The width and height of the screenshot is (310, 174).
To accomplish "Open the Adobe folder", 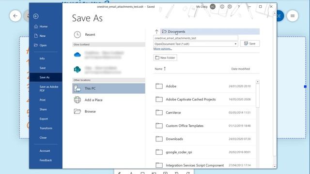I will 204,86.
